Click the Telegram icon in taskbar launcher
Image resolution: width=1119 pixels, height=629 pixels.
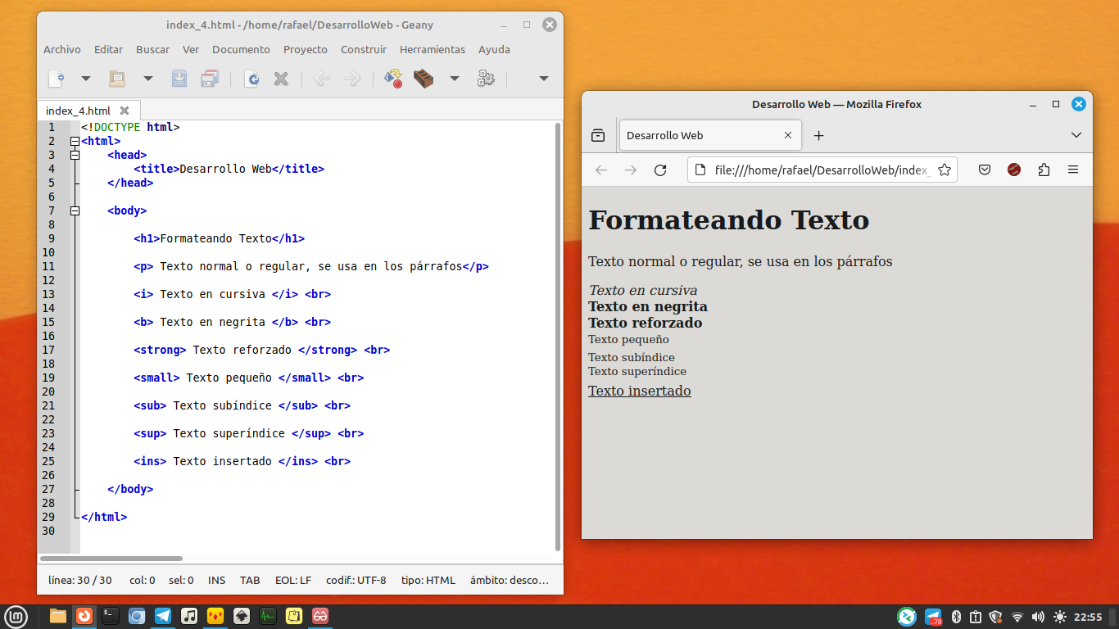163,617
